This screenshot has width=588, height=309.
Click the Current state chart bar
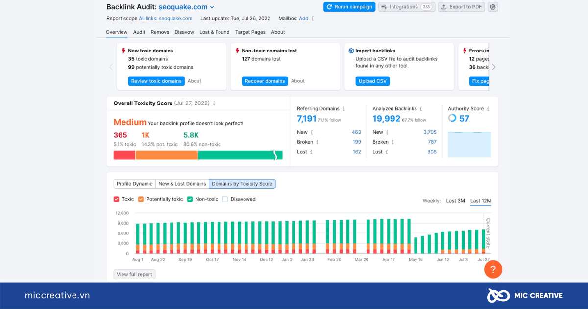484,241
